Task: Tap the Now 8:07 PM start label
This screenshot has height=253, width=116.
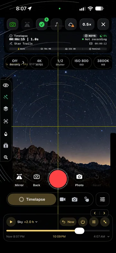Action: coord(15,236)
